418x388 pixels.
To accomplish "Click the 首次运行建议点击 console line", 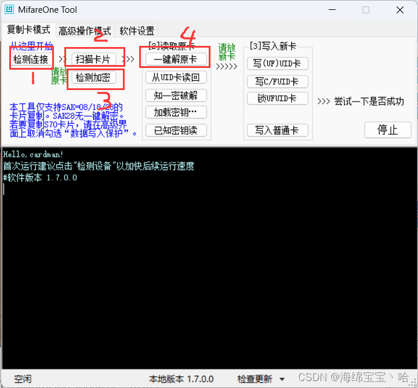I will click(99, 166).
